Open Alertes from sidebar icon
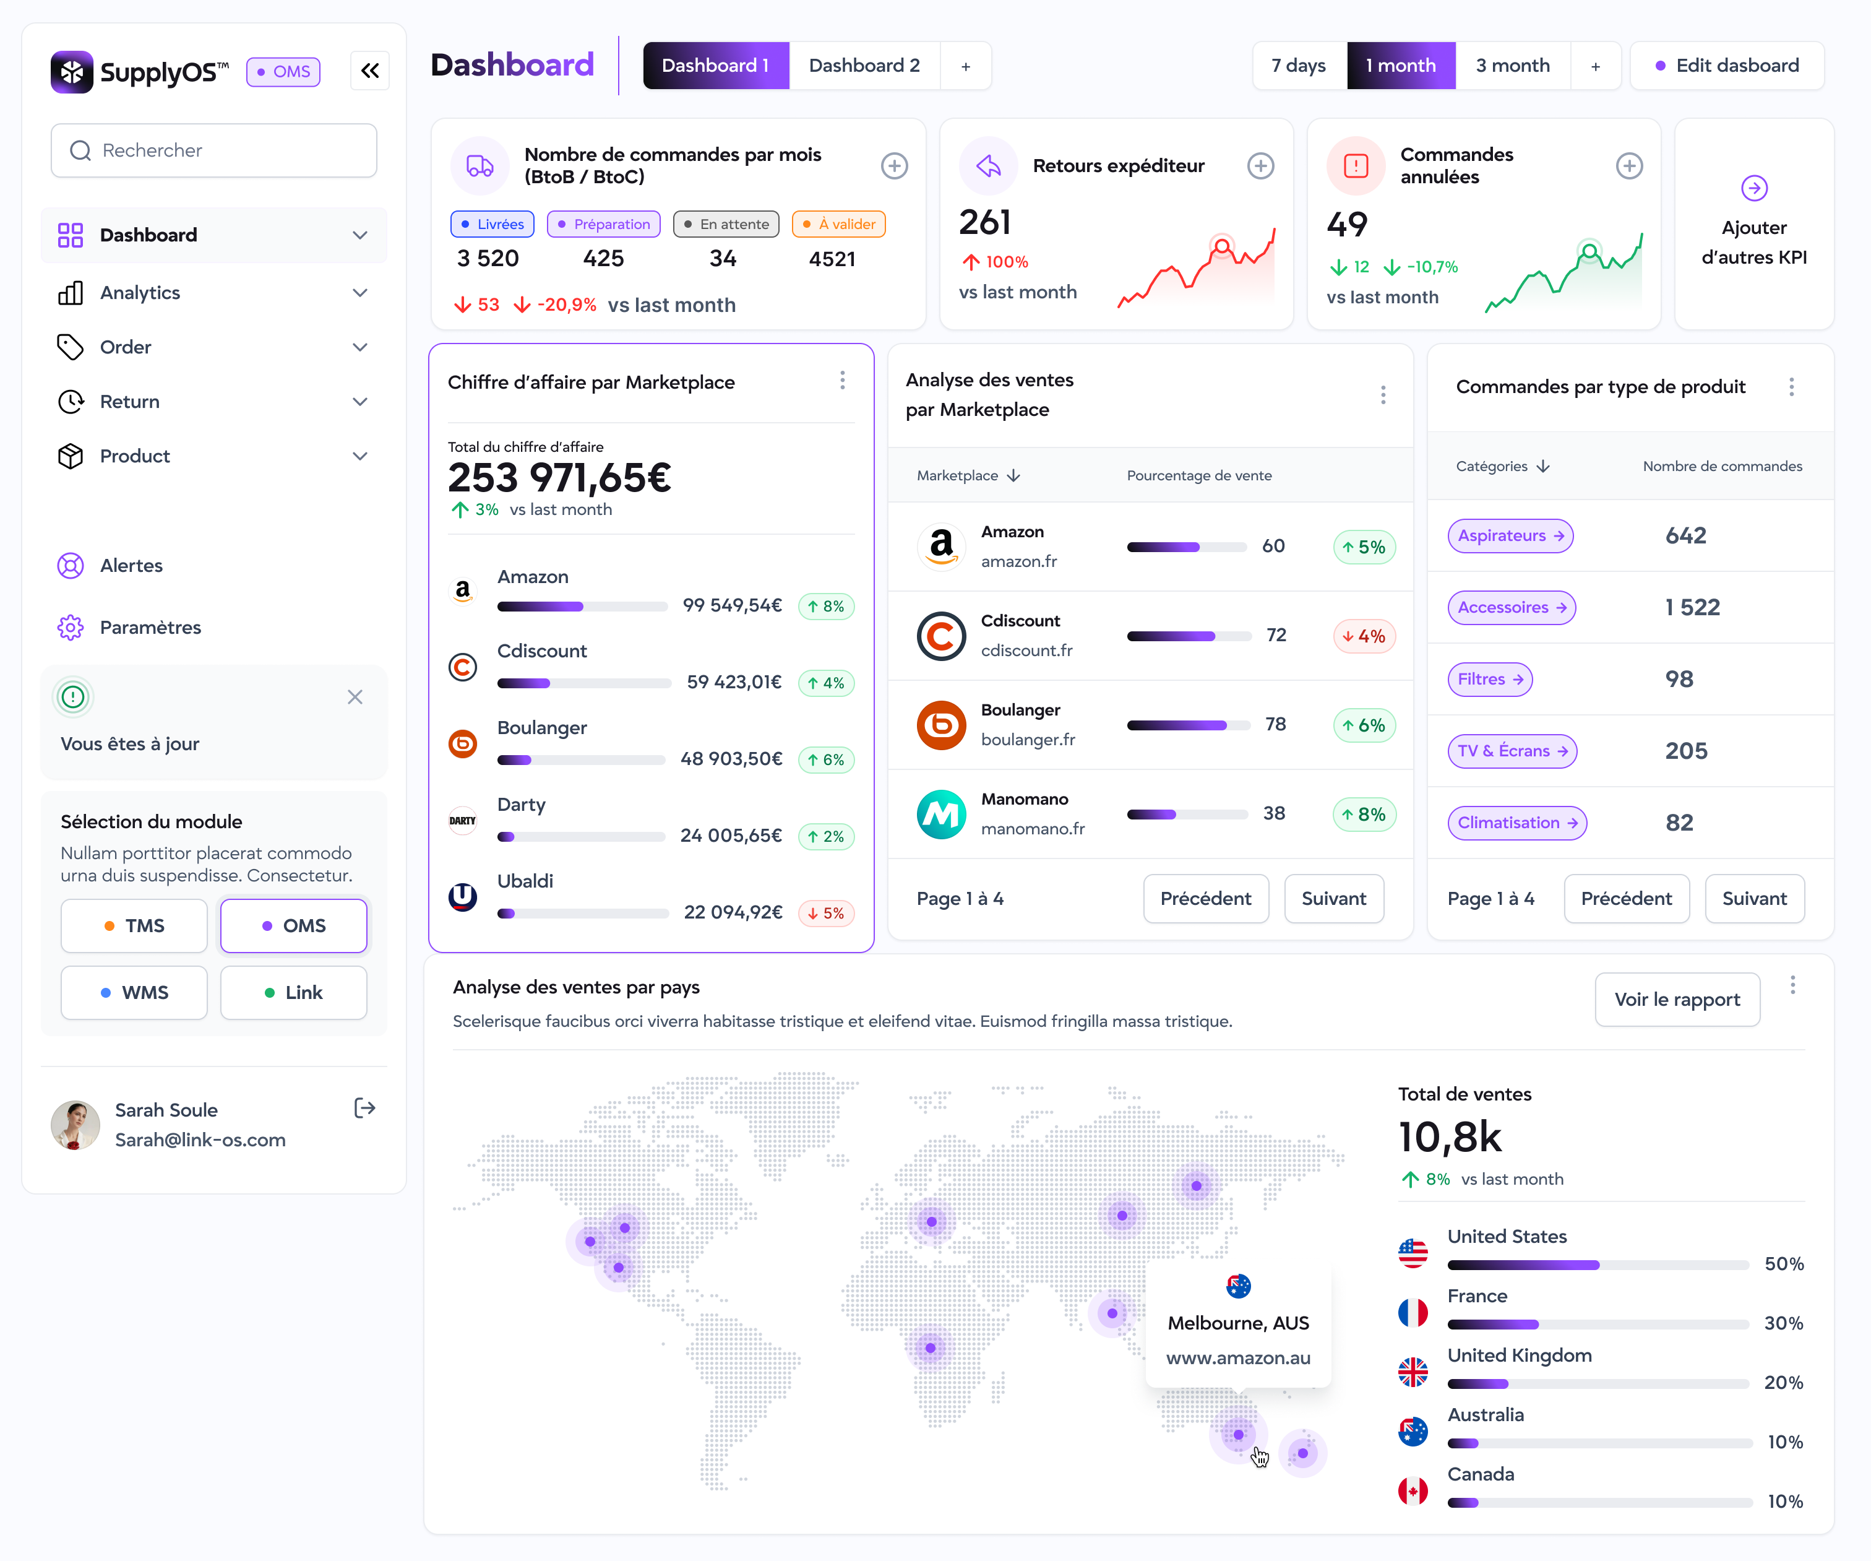Image resolution: width=1871 pixels, height=1561 pixels. 71,565
